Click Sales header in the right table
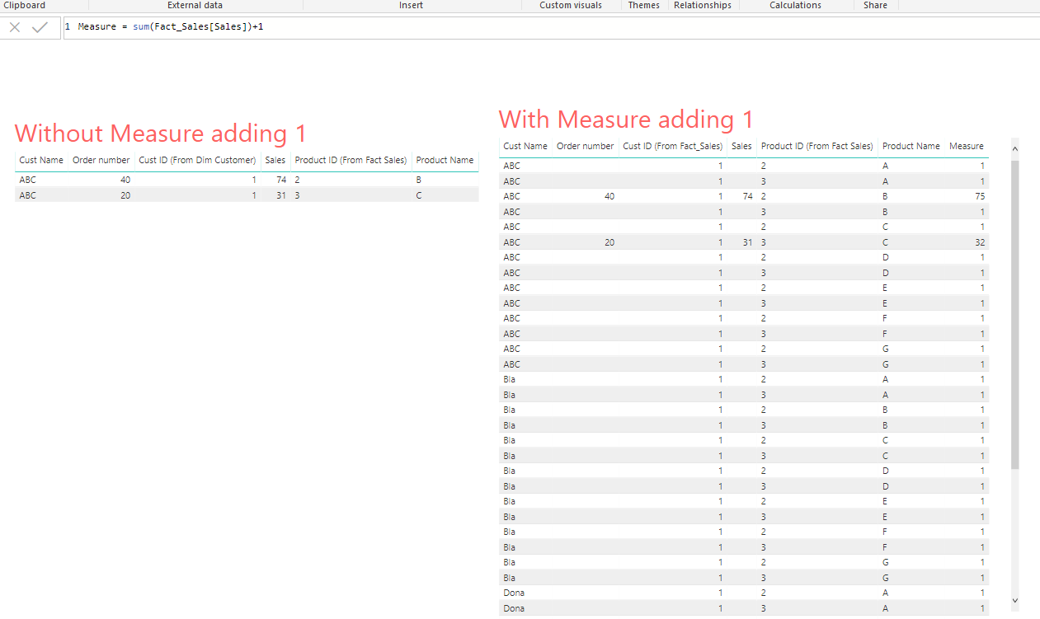1040x619 pixels. pyautogui.click(x=742, y=146)
